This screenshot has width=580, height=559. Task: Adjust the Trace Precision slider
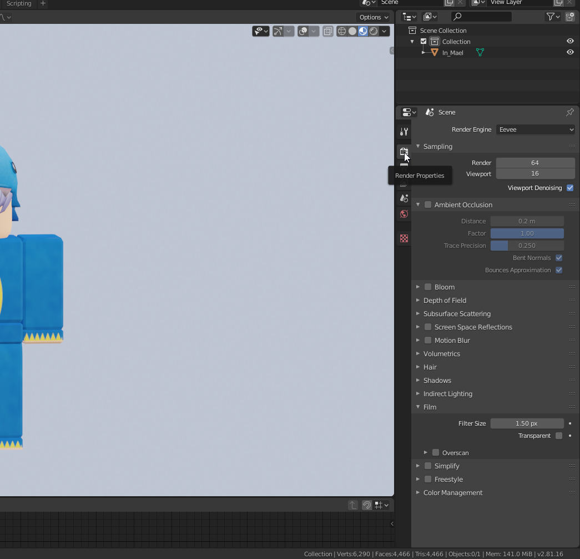click(527, 246)
